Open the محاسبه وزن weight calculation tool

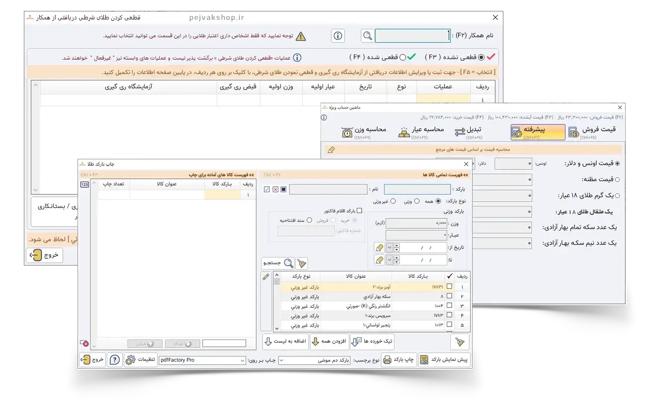[x=363, y=132]
